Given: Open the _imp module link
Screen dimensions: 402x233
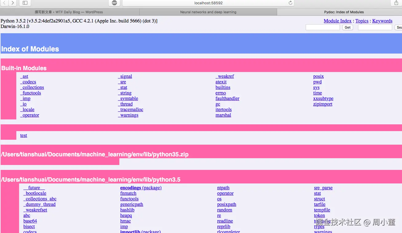Looking at the screenshot, I should [x=25, y=98].
